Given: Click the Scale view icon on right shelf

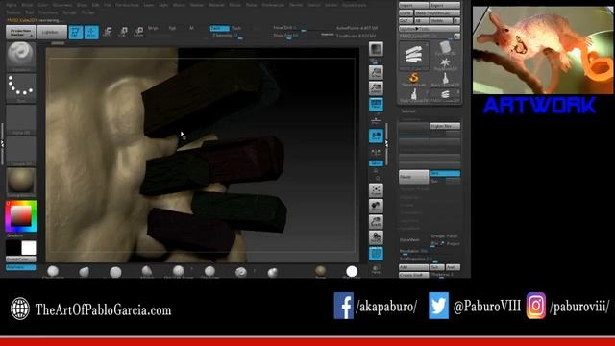Looking at the screenshot, I should click(x=376, y=222).
